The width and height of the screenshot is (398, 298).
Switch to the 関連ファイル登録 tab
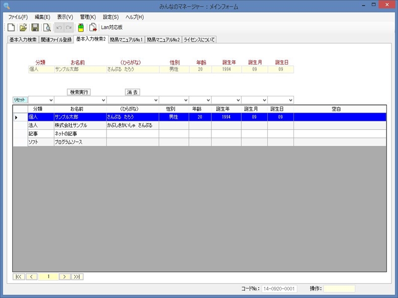(56, 39)
